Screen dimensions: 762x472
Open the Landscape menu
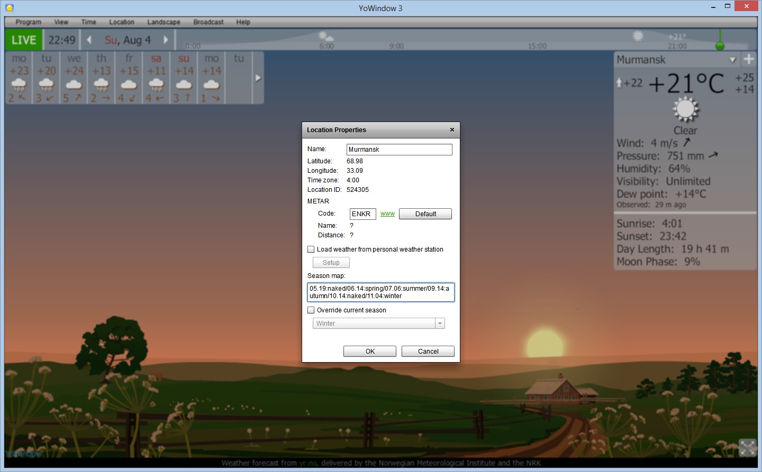pos(164,22)
